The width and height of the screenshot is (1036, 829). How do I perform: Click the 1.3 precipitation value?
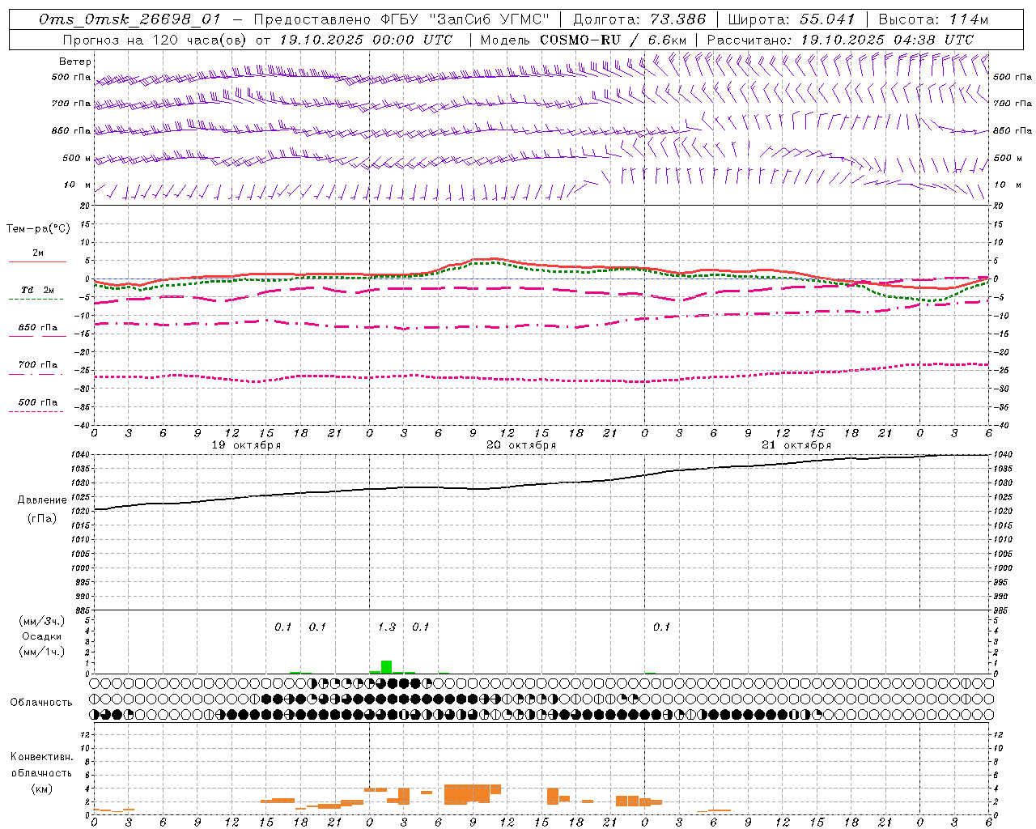[x=387, y=627]
